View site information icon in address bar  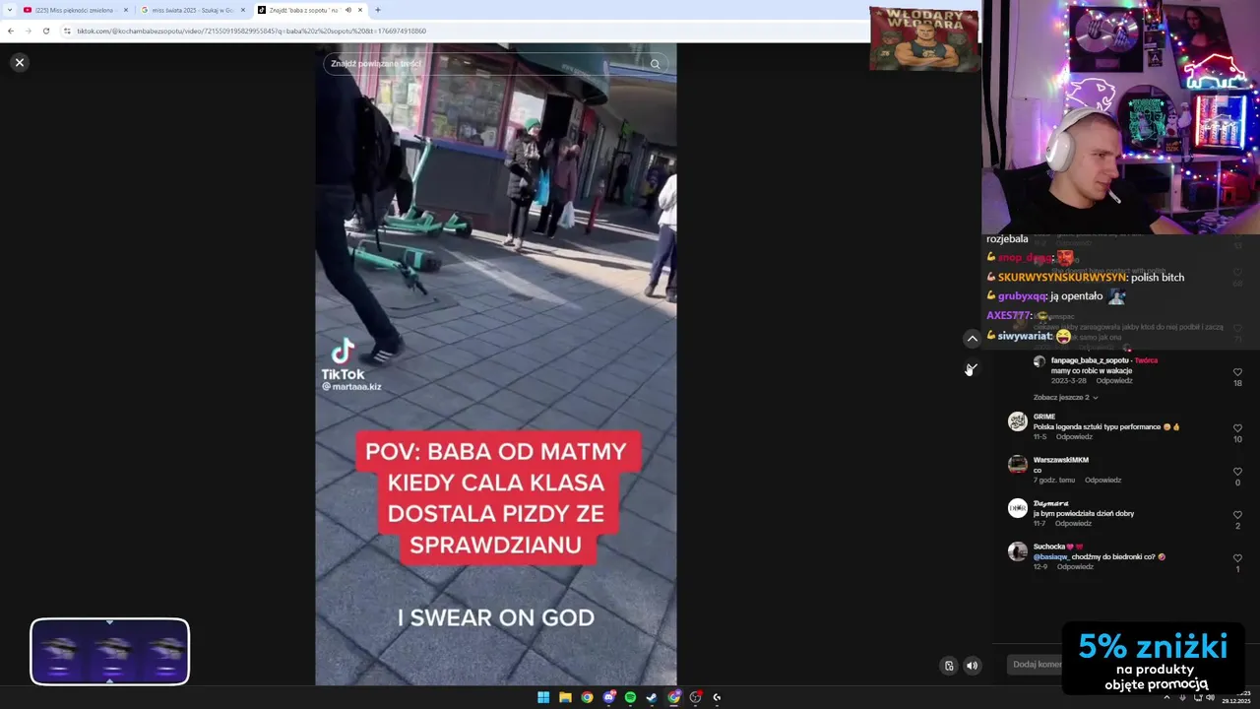pos(67,31)
